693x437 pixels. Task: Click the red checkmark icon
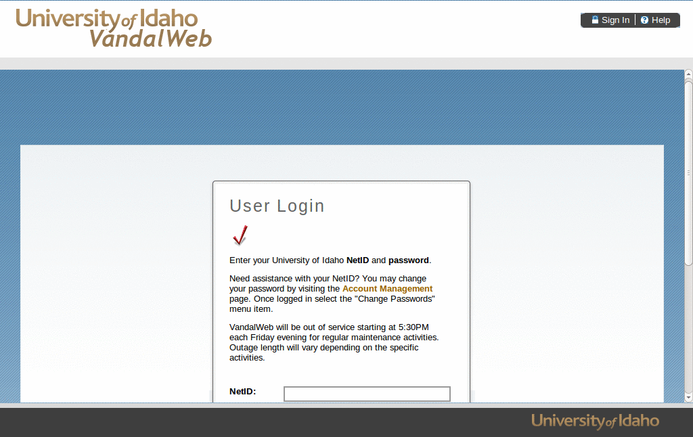click(x=240, y=235)
